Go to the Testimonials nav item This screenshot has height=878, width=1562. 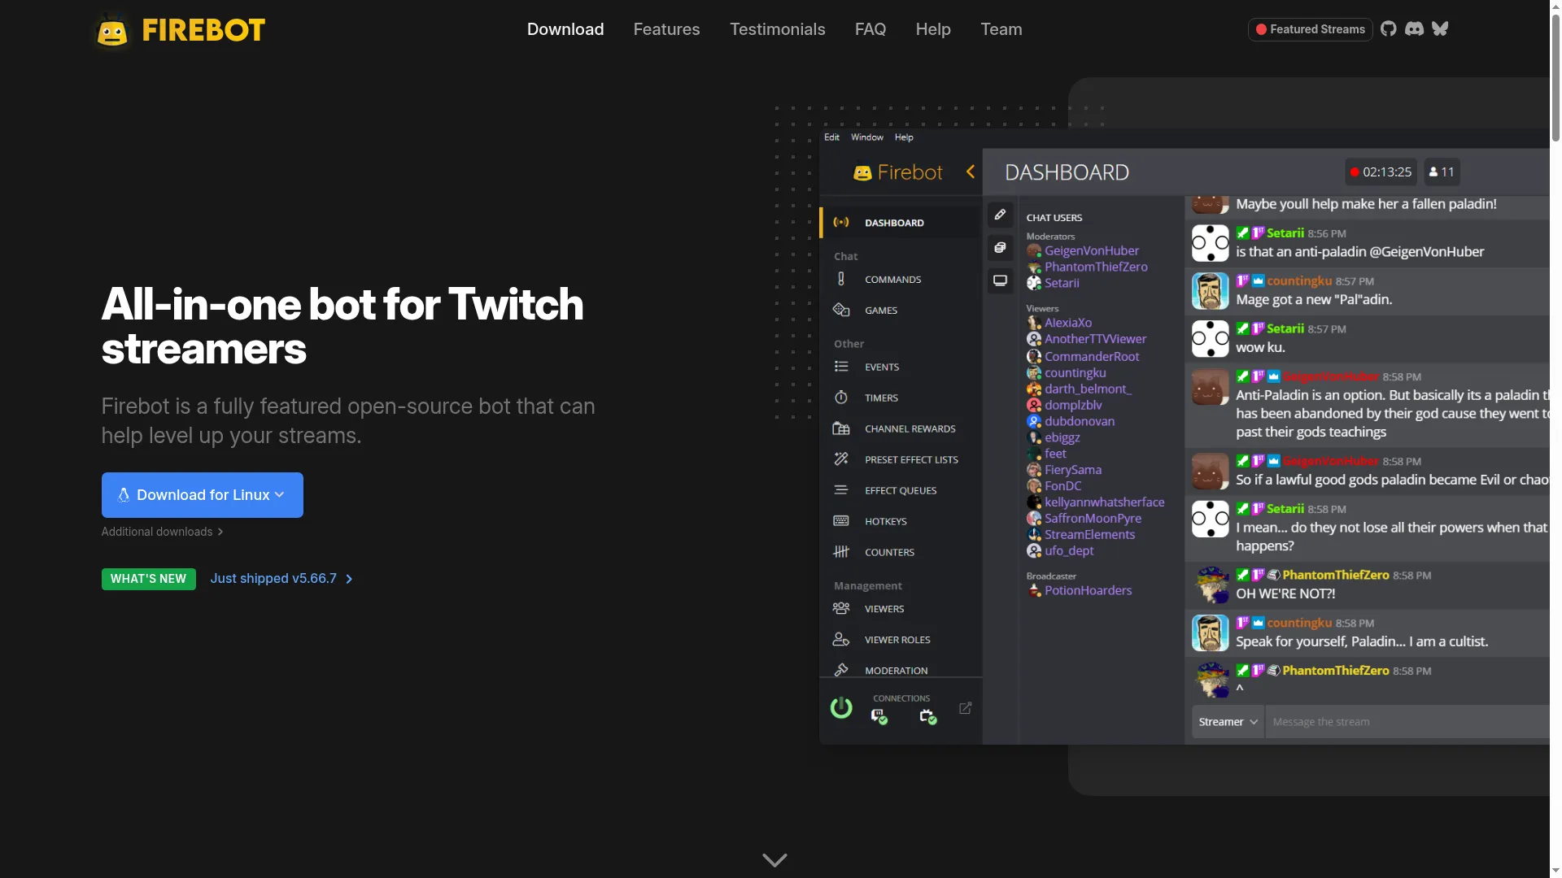[x=778, y=29]
